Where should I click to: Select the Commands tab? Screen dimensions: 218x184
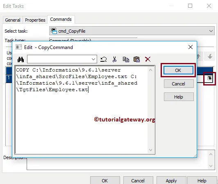pyautogui.click(x=61, y=19)
